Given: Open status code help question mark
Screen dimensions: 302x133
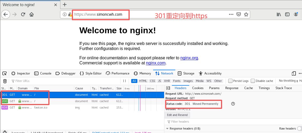Looking at the screenshot, I should pyautogui.click(x=233, y=104).
